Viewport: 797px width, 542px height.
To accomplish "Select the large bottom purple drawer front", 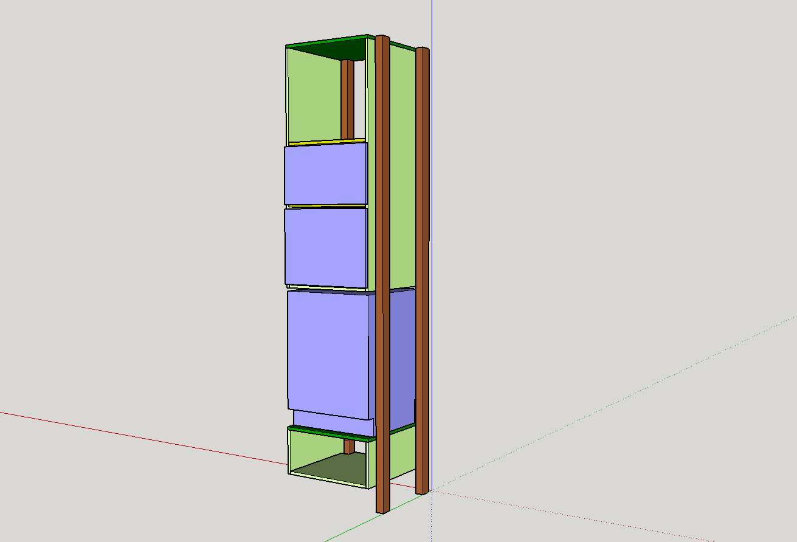I will (328, 354).
